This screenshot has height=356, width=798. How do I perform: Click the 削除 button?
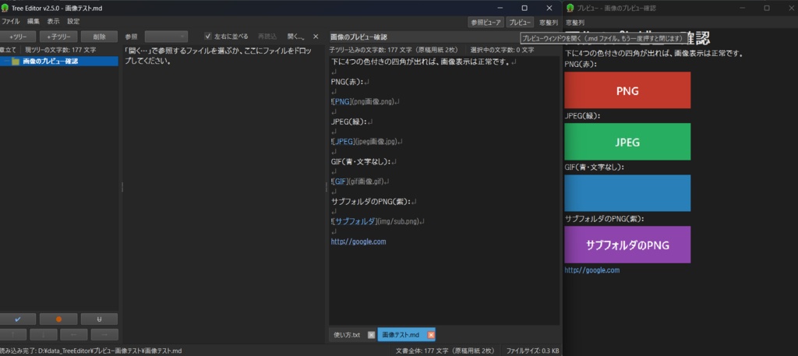99,37
